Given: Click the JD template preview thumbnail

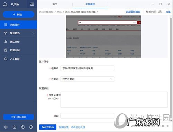Looking at the screenshot, I should (x=103, y=36).
